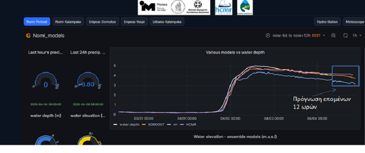365x153 pixels.
Task: Open the 'Last 24h precip.' panel title
Action: click(88, 53)
